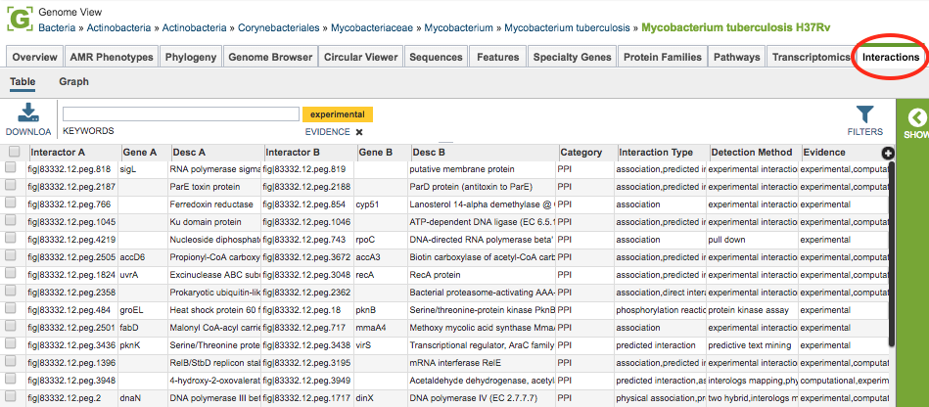Screen dimensions: 929x407
Task: Switch to the AMR Phenotypes tab
Action: (x=112, y=57)
